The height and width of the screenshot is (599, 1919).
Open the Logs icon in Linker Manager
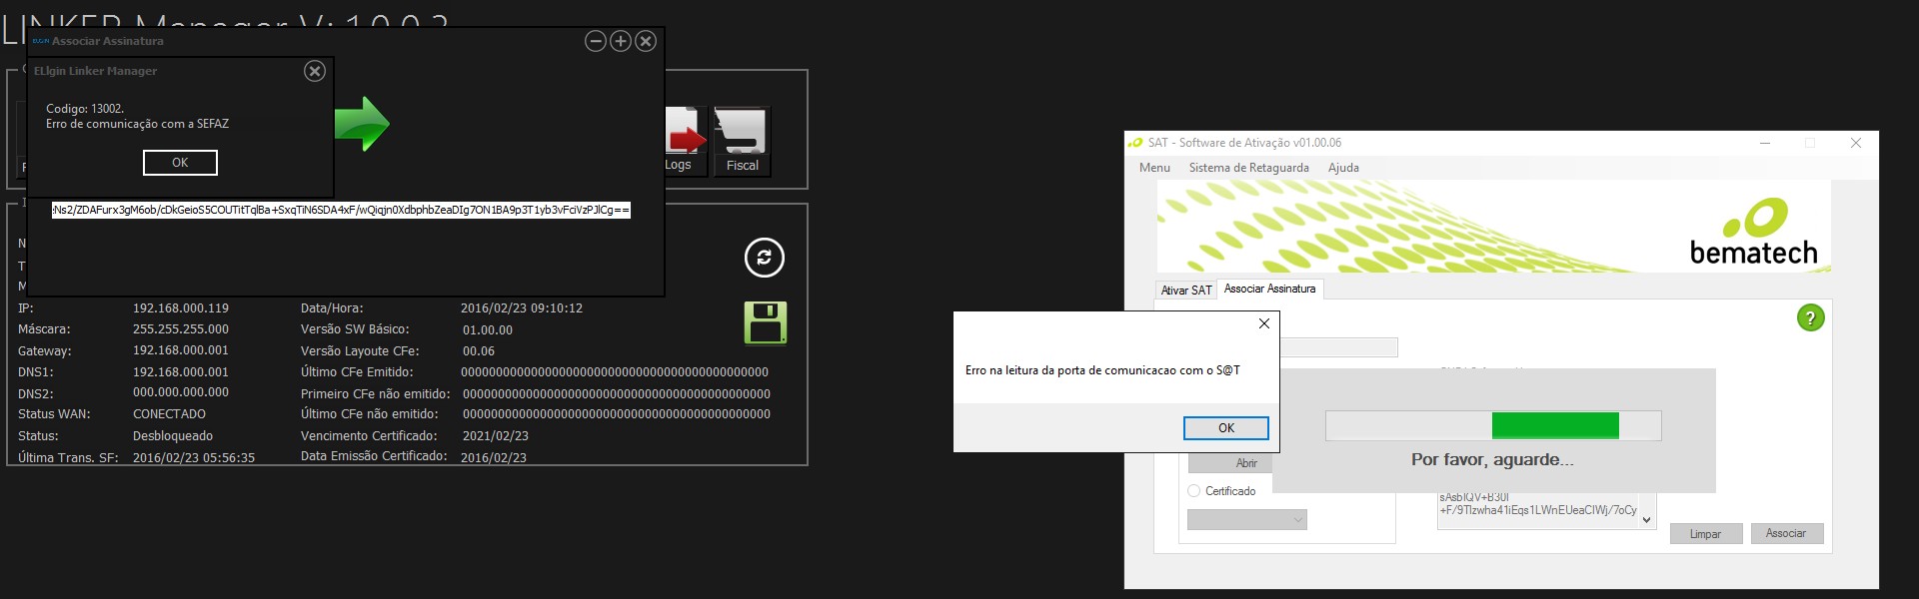coord(685,141)
